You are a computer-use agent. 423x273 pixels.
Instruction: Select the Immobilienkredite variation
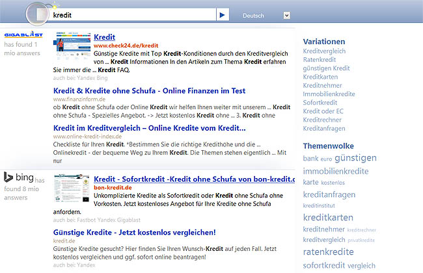(329, 94)
